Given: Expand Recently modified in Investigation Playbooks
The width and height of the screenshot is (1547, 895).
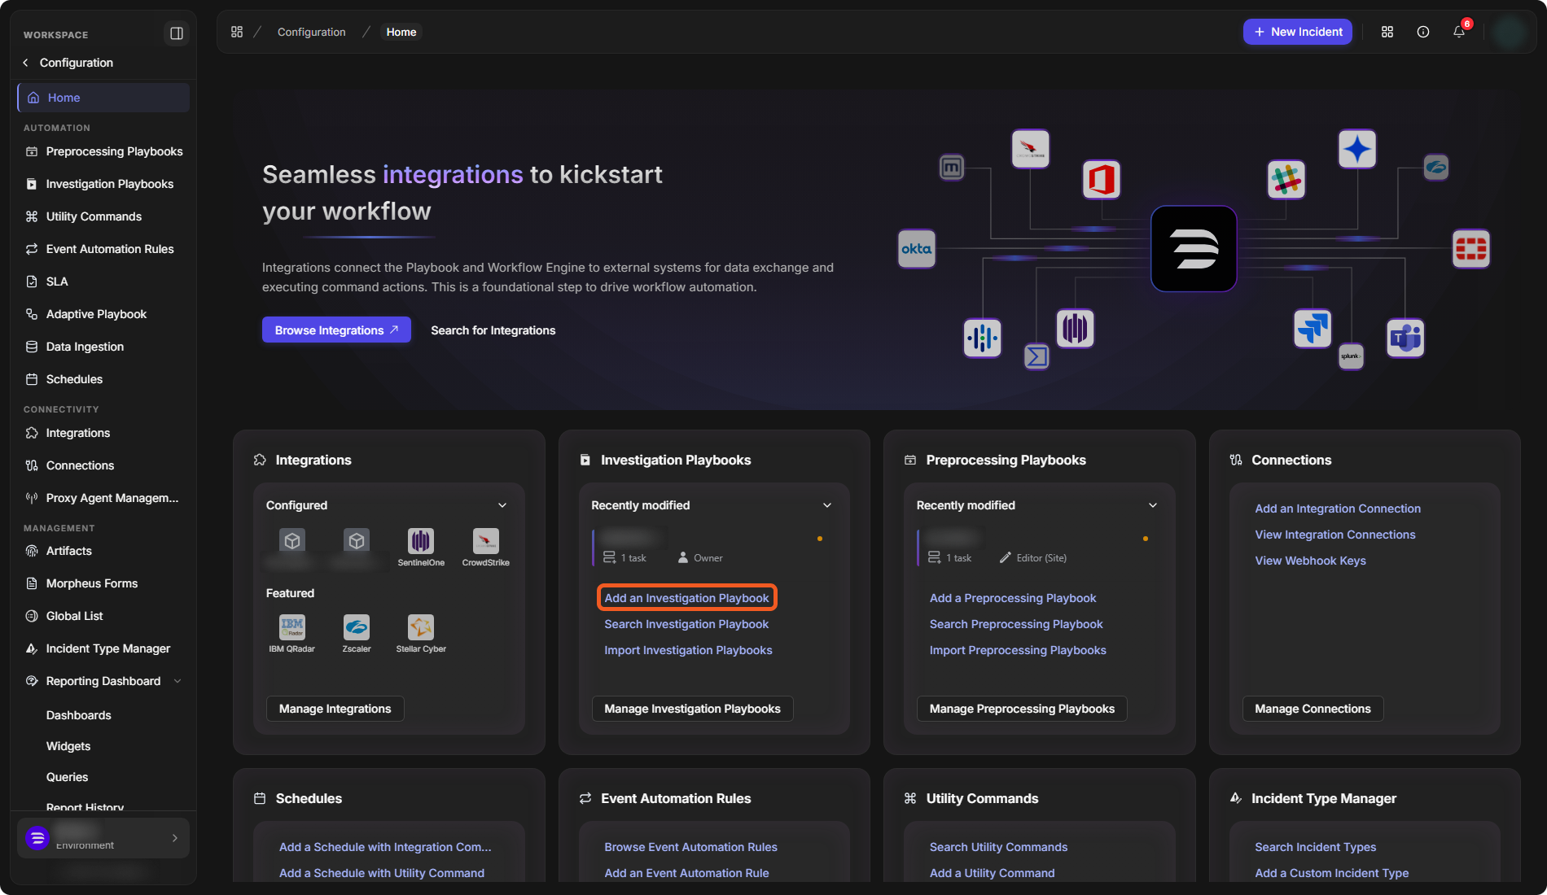Looking at the screenshot, I should [x=827, y=505].
